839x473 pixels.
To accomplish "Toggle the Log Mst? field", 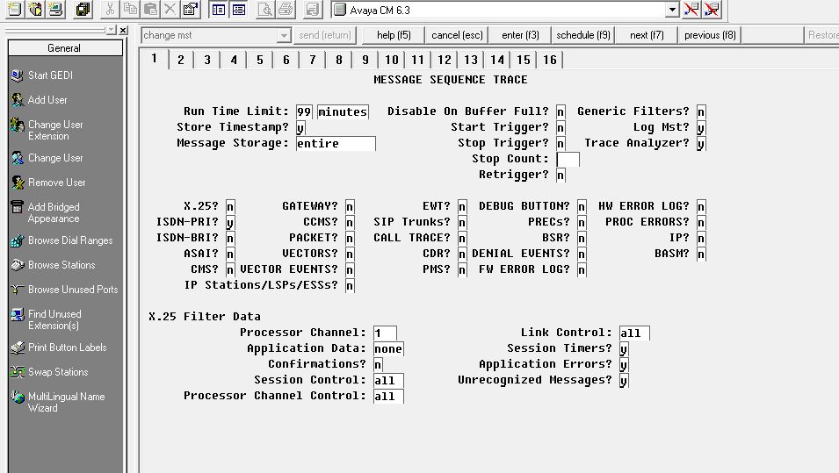I will click(701, 128).
